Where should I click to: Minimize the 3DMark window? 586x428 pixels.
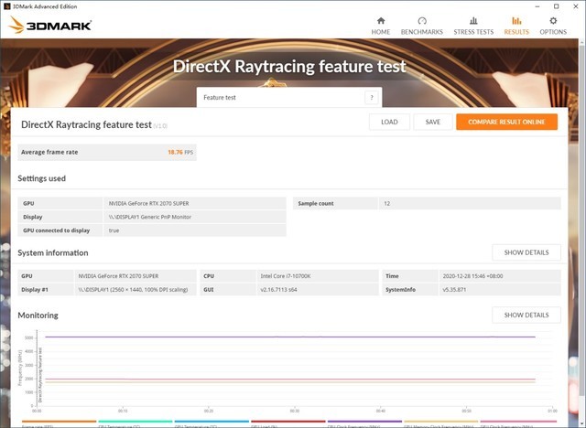click(537, 6)
